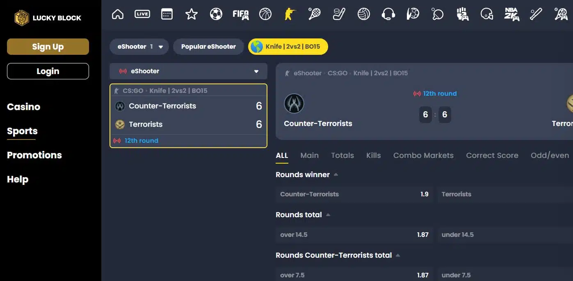Select the baseball bat sport icon
573x281 pixels.
pos(536,14)
